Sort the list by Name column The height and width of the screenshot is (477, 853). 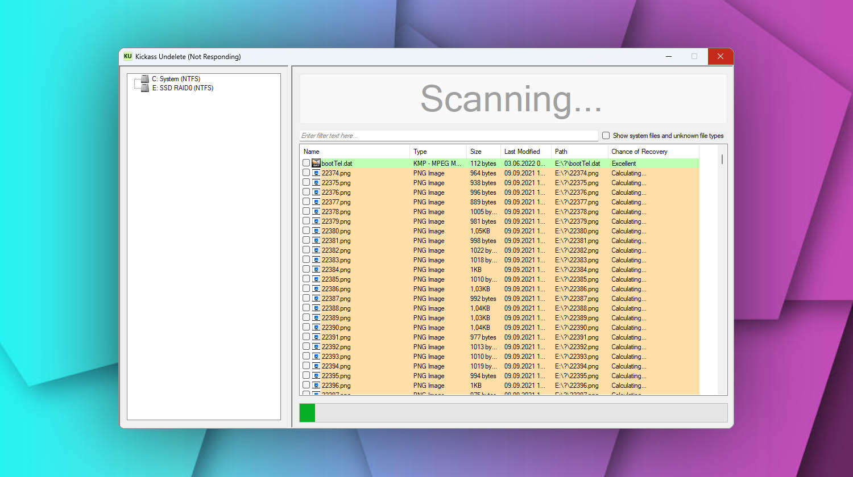[355, 152]
